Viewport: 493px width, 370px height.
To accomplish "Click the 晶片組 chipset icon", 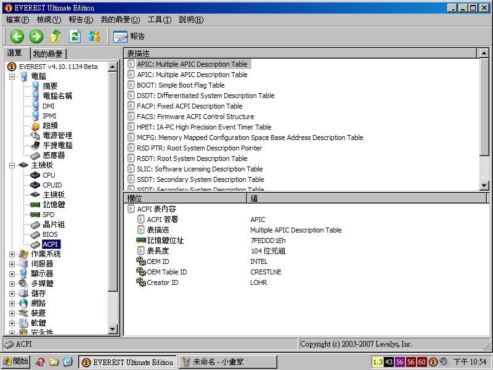I will point(35,224).
